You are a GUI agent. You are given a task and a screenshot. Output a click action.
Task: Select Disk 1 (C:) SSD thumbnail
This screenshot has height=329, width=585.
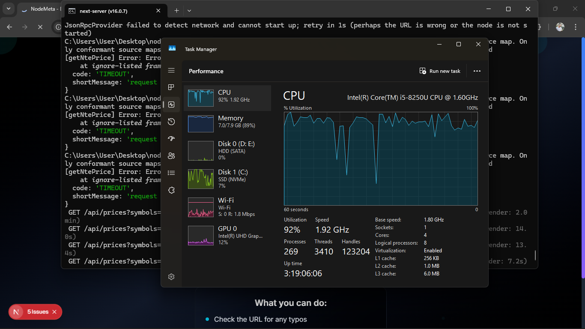pos(201,179)
